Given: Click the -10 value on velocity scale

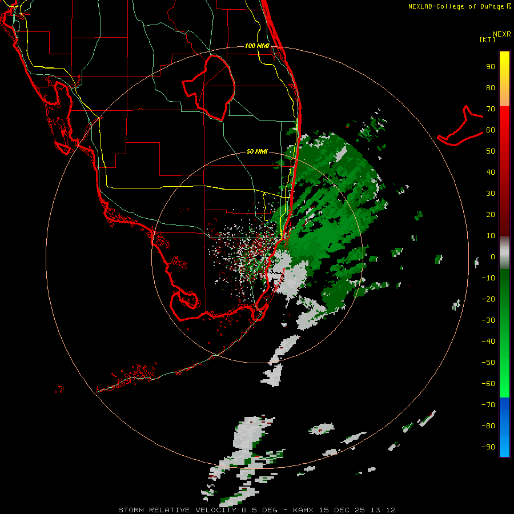Looking at the screenshot, I should point(488,278).
